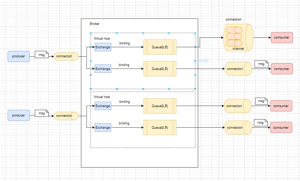Select the msg note above the bottommost comsumer
Image resolution: width=300 pixels, height=181 pixels.
260,123
